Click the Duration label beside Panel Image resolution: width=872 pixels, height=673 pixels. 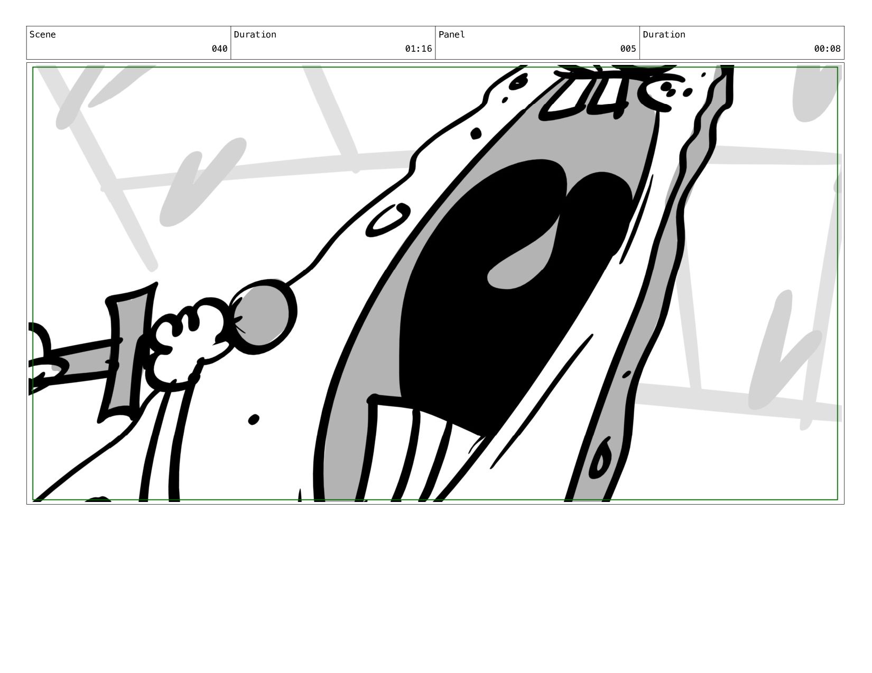pyautogui.click(x=664, y=35)
